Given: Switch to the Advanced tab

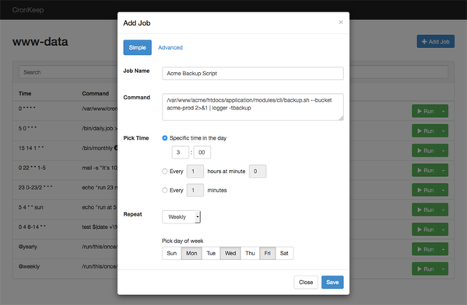Looking at the screenshot, I should pos(170,47).
